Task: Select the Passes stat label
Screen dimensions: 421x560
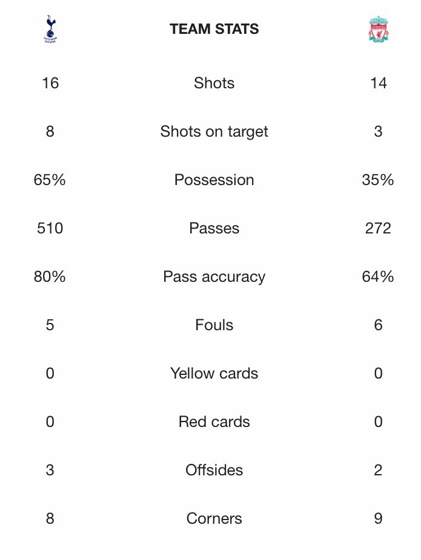Action: [x=214, y=228]
